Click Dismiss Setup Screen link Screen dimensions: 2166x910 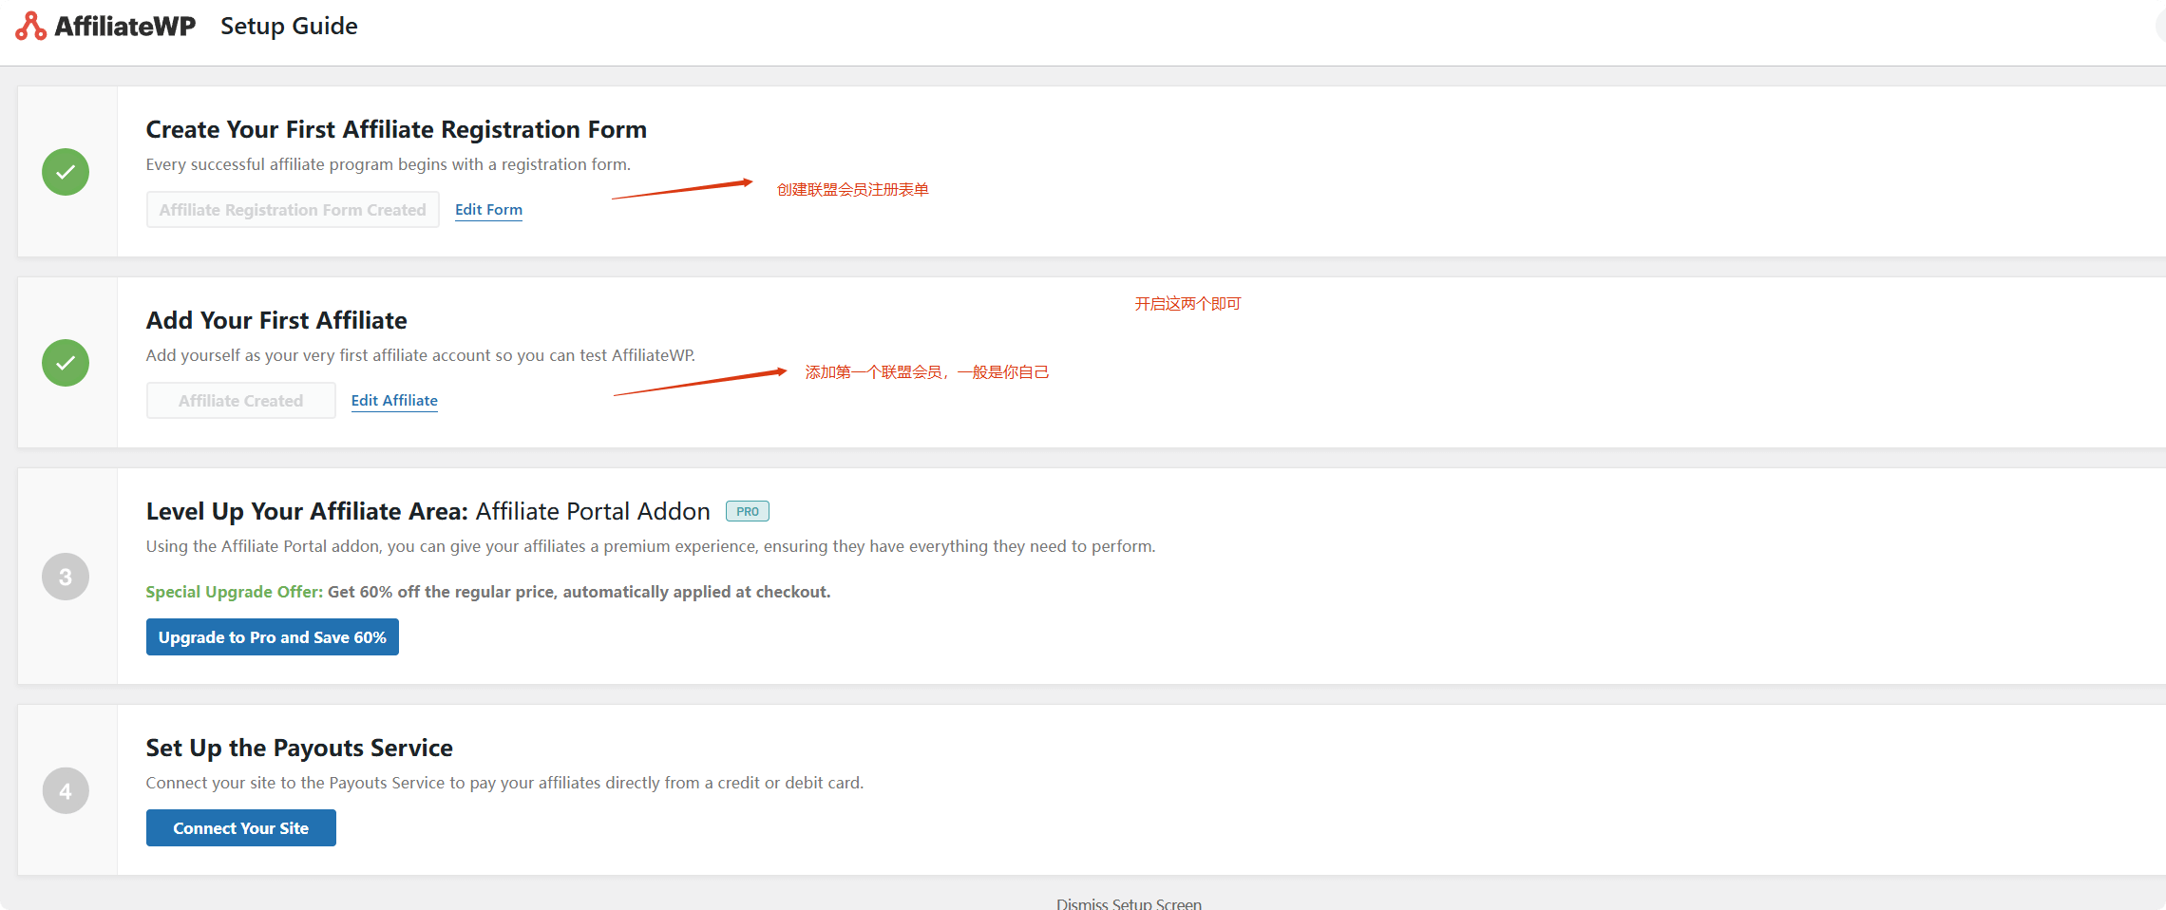1129,903
